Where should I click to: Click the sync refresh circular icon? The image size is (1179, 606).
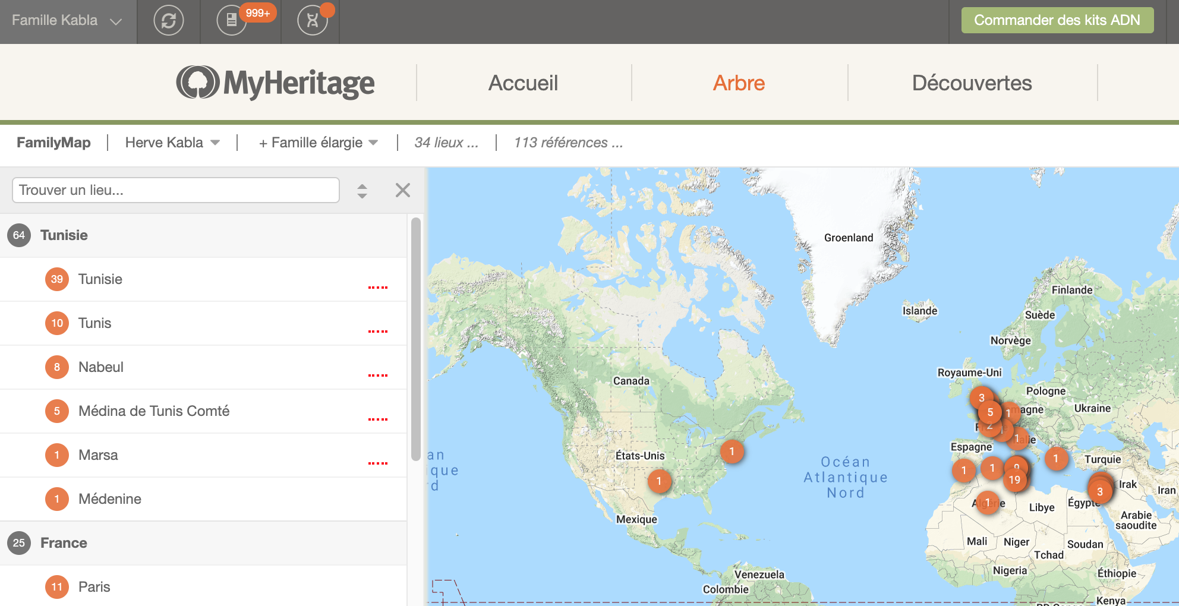click(169, 21)
